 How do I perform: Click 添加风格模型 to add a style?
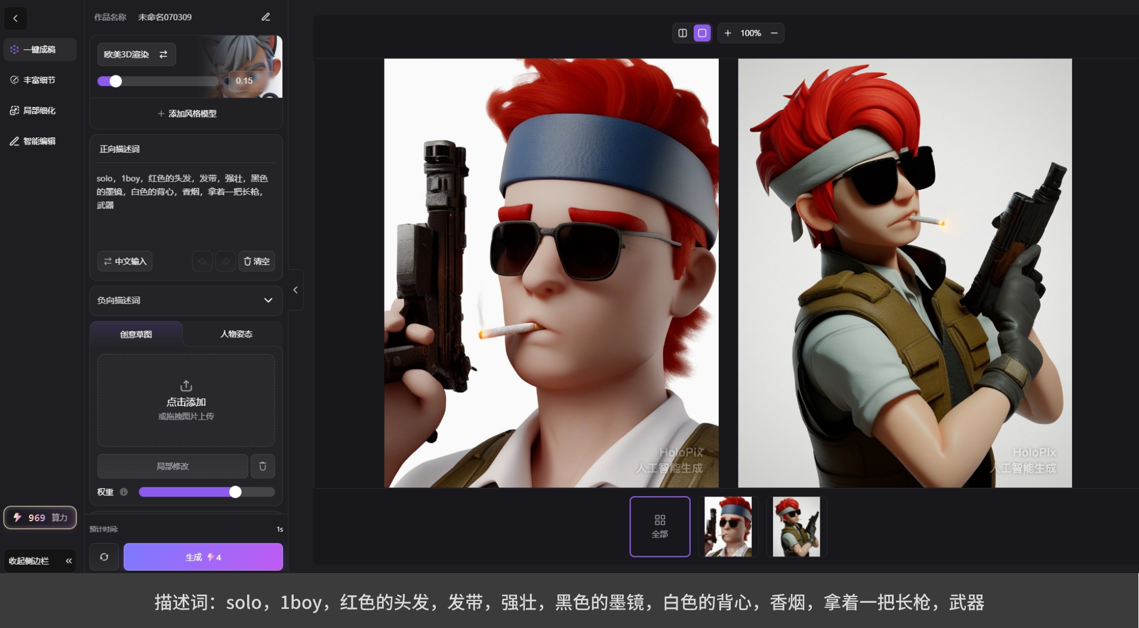[x=186, y=113]
